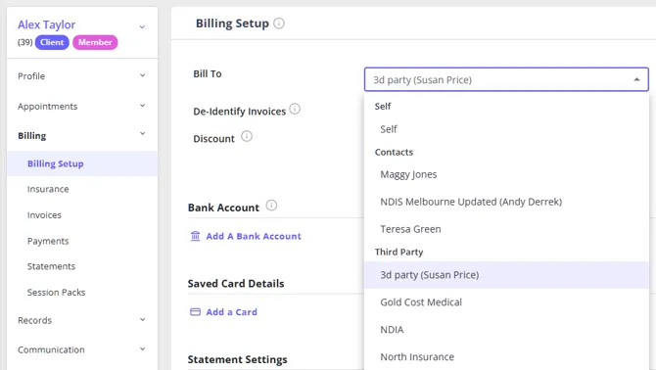This screenshot has height=370, width=656.
Task: Click the info icon beside Billing Setup title
Action: point(279,23)
